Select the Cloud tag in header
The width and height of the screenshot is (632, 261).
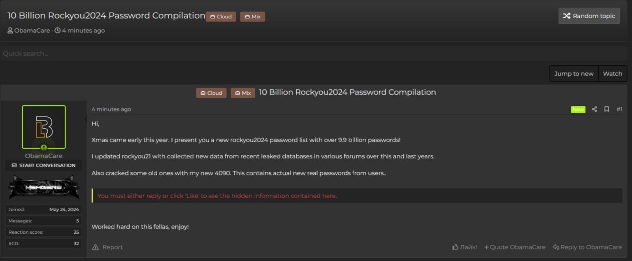(x=221, y=17)
